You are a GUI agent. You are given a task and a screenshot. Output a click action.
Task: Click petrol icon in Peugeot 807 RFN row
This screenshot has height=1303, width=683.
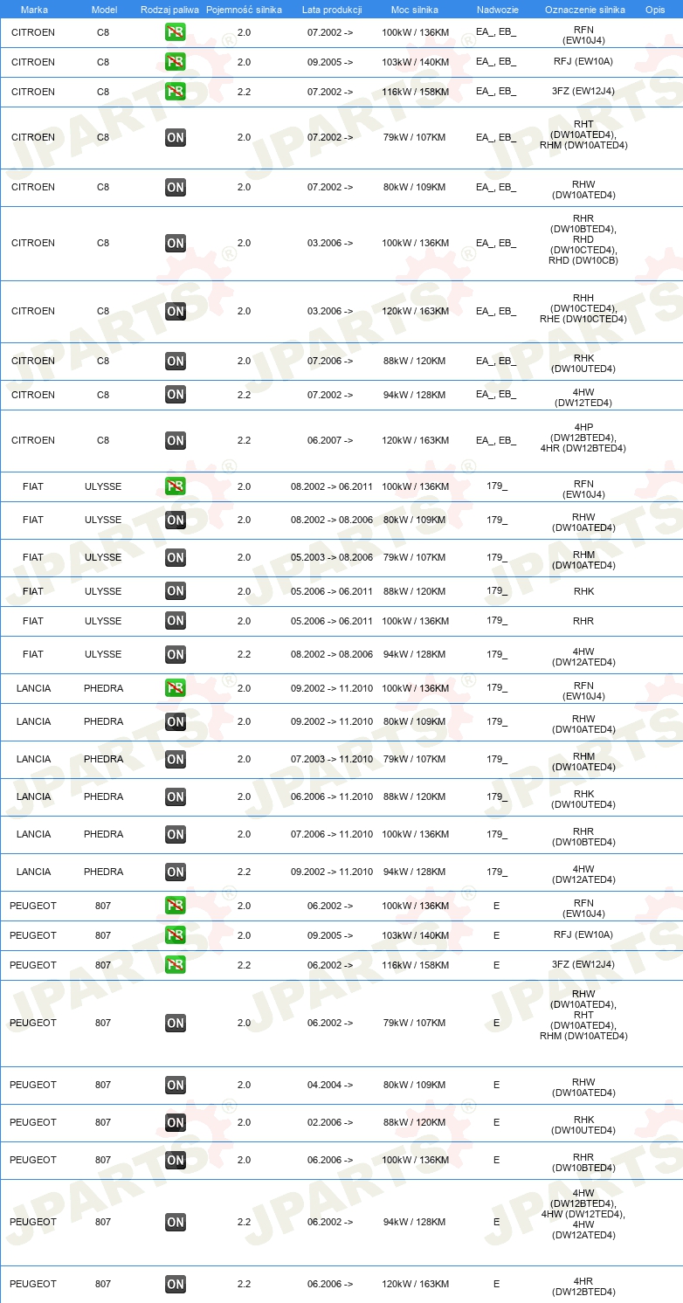[176, 906]
